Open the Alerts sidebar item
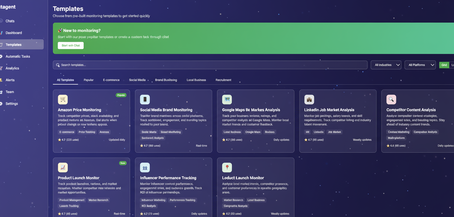 coord(10,80)
